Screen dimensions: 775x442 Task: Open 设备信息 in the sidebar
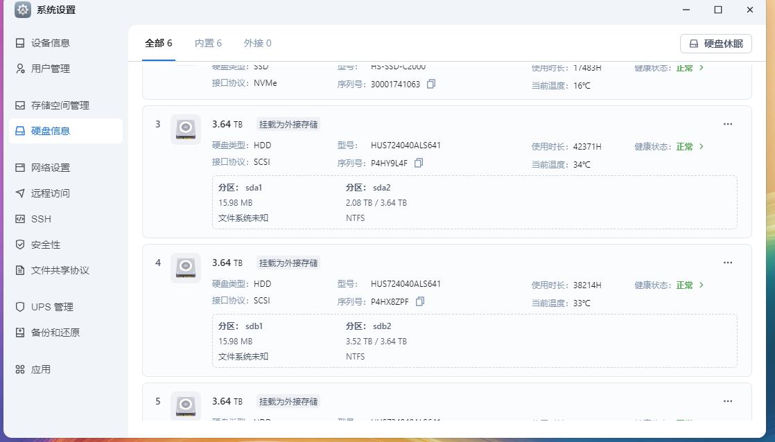coord(66,43)
